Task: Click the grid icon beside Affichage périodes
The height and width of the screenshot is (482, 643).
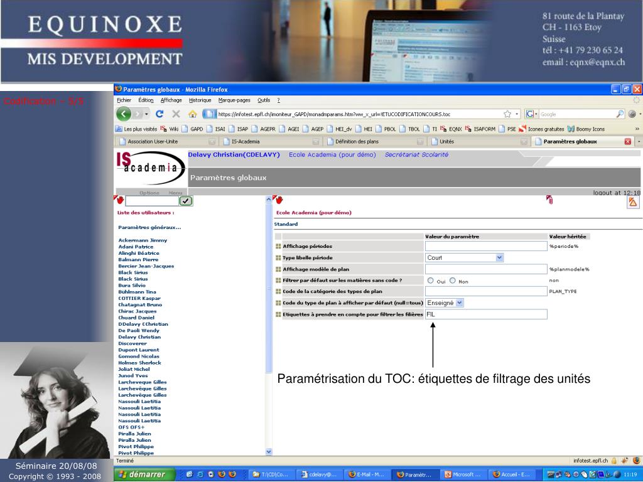Action: [x=278, y=246]
